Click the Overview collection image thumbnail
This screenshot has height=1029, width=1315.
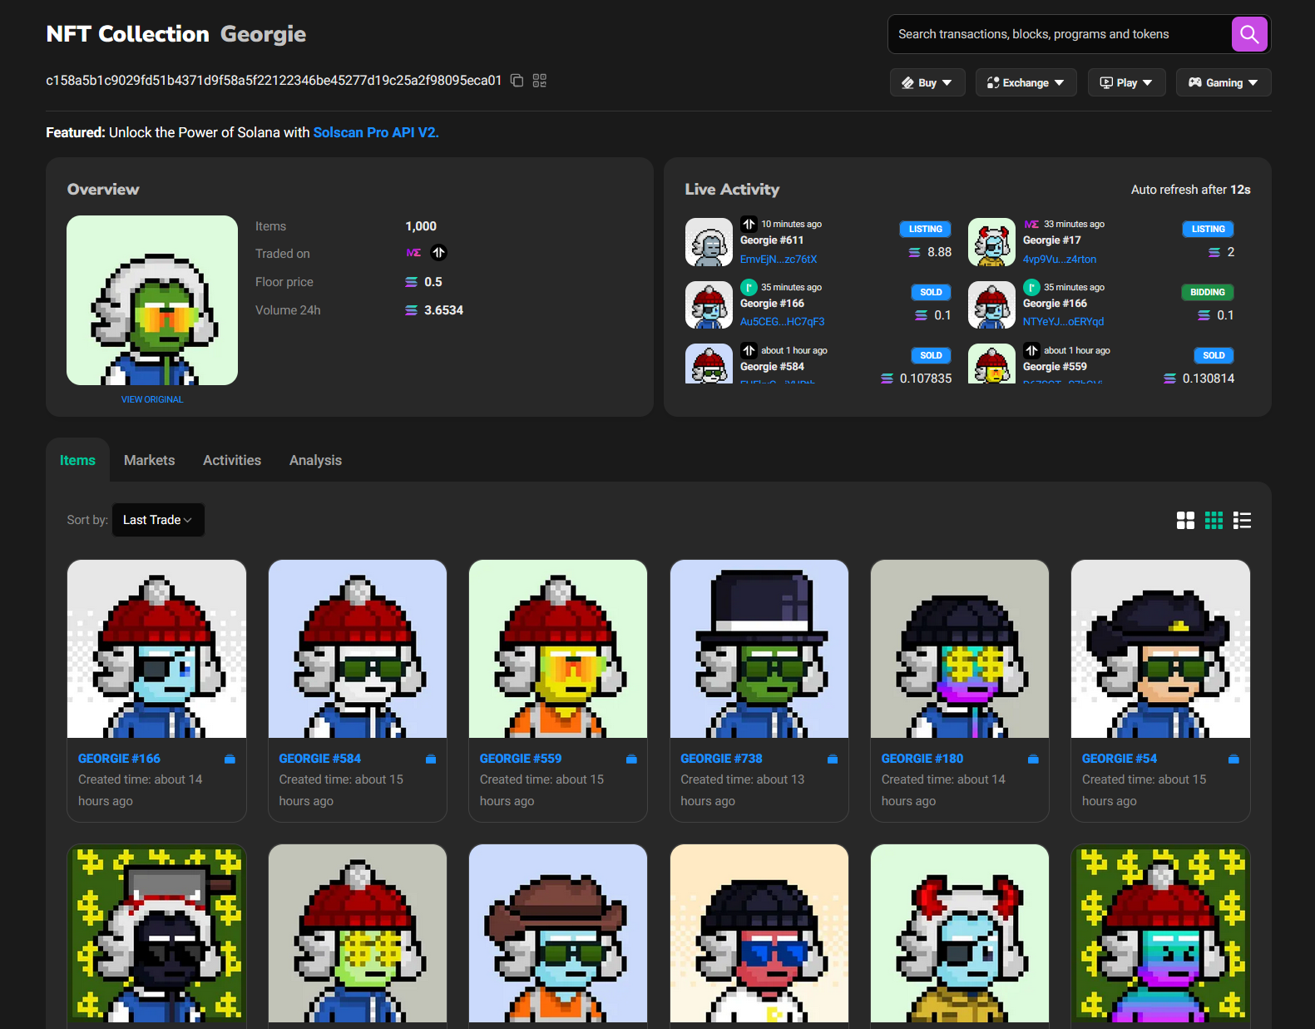click(x=152, y=300)
